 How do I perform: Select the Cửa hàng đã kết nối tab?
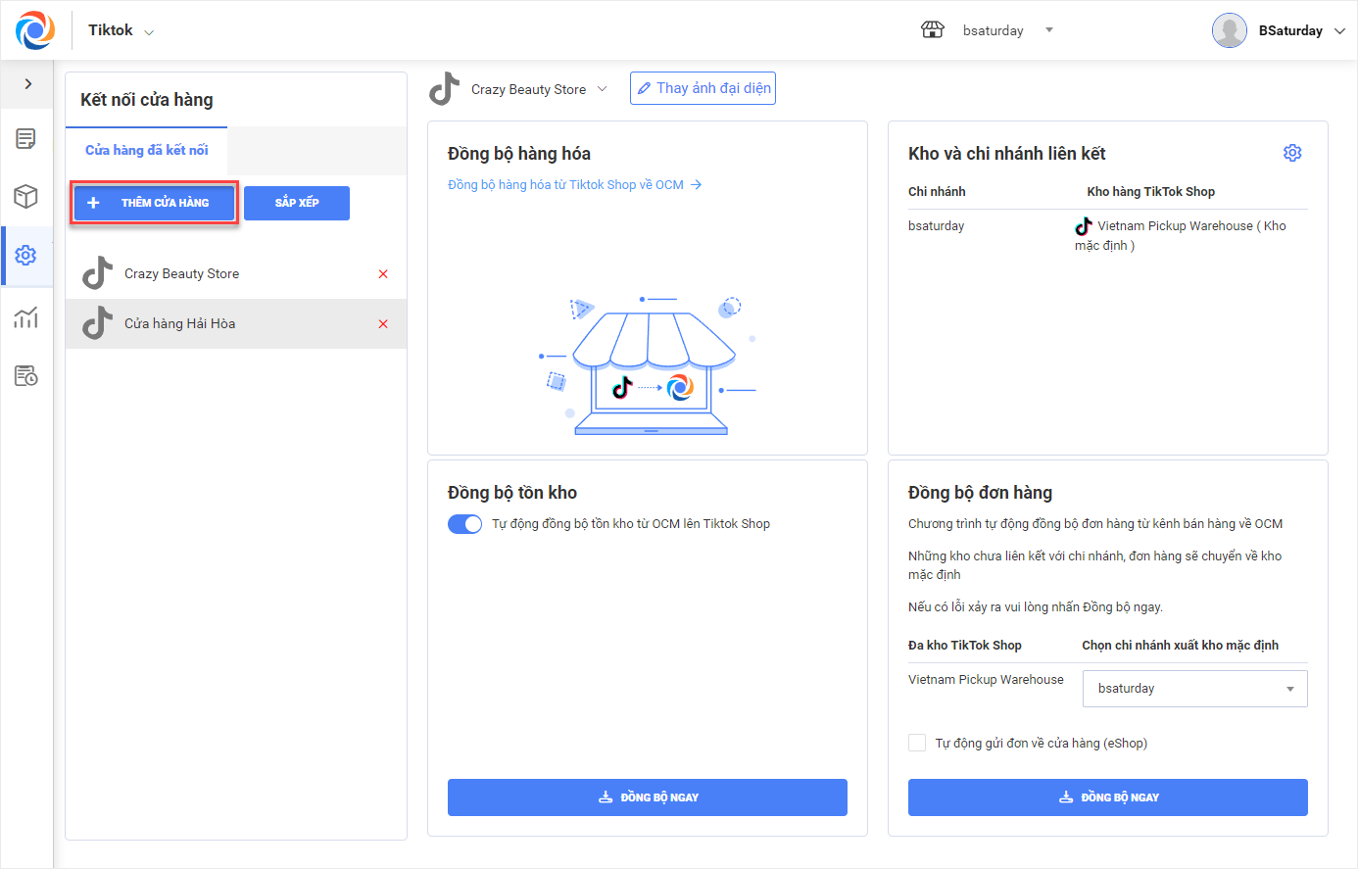147,151
